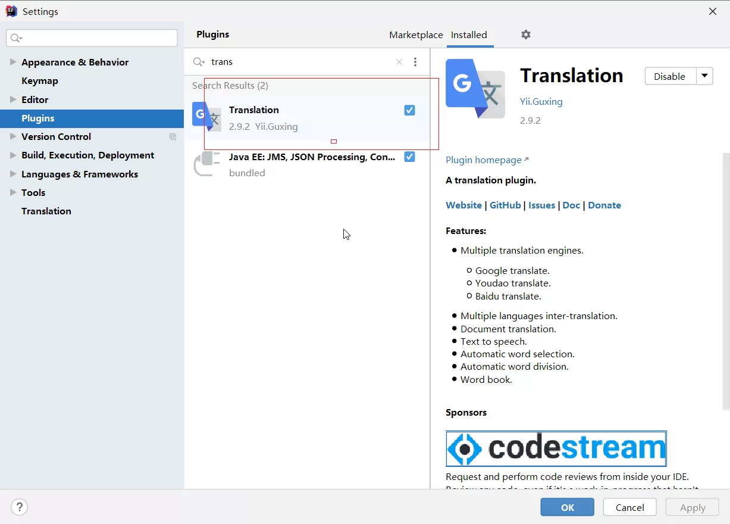Screen dimensions: 730x524
Task: Uncheck the Translation plugin checkbox
Action: tap(409, 110)
